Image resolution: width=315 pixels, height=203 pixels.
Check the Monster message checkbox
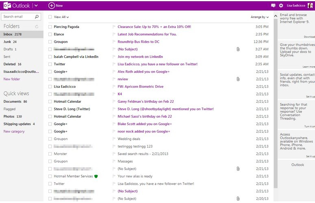point(50,154)
